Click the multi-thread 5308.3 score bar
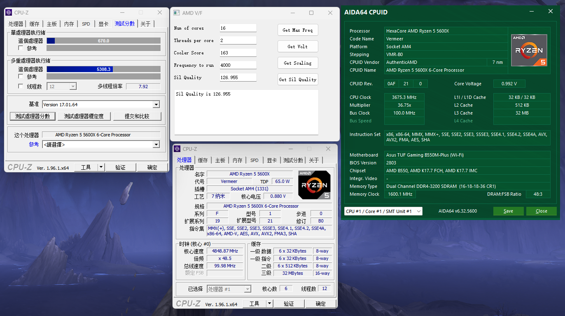This screenshot has height=316, width=565. (x=103, y=69)
